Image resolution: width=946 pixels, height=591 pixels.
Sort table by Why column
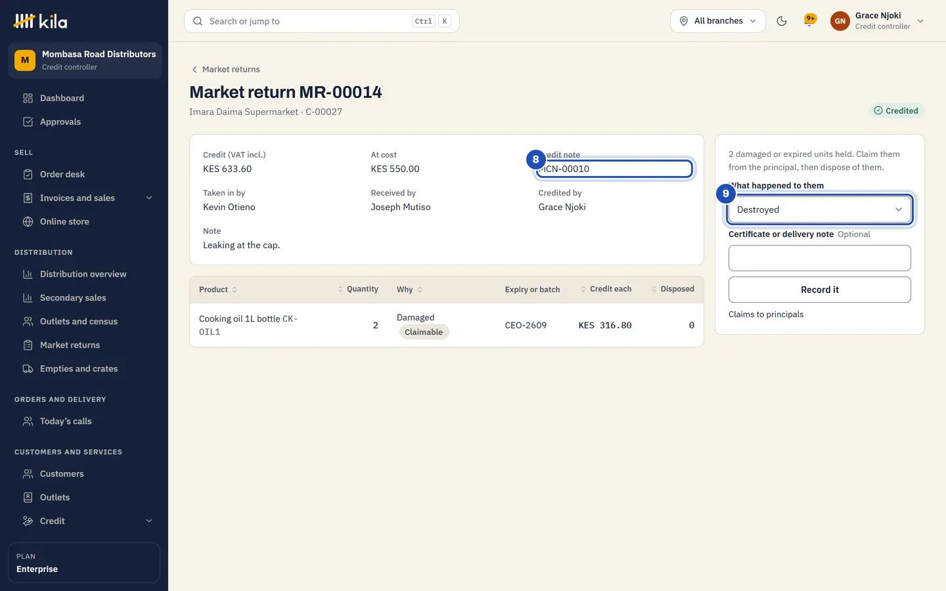point(410,290)
